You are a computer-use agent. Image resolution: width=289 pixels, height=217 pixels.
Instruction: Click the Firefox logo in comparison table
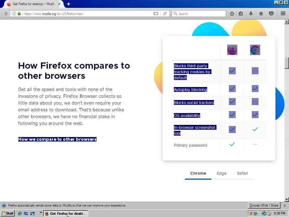[232, 50]
